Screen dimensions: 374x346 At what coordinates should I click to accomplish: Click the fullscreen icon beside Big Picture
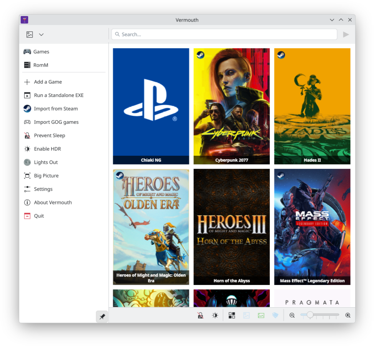point(27,176)
